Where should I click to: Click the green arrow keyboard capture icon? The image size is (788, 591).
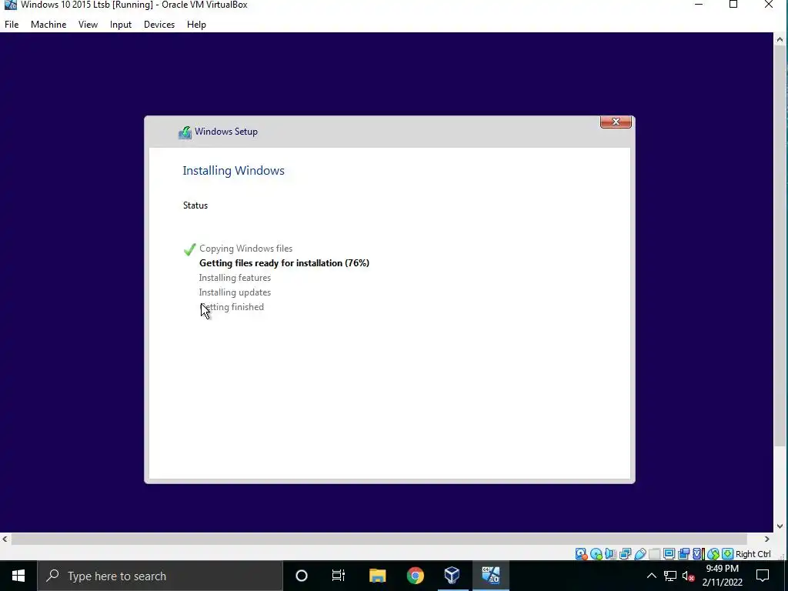point(727,554)
